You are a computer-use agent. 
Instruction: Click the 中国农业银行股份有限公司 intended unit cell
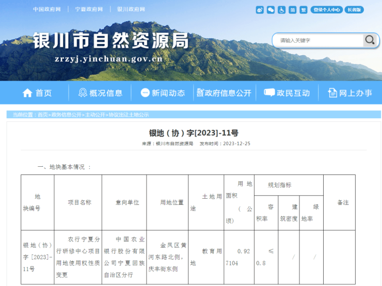[124, 257]
